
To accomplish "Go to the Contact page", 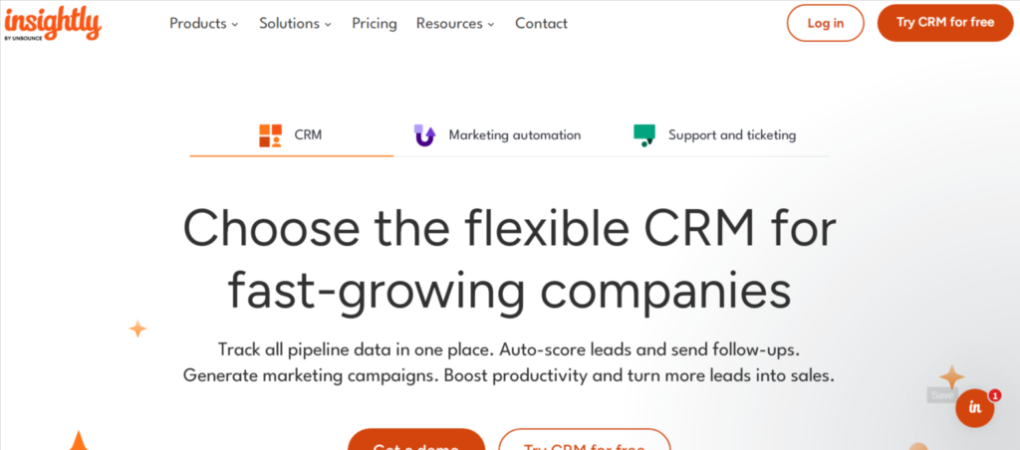I will 541,23.
